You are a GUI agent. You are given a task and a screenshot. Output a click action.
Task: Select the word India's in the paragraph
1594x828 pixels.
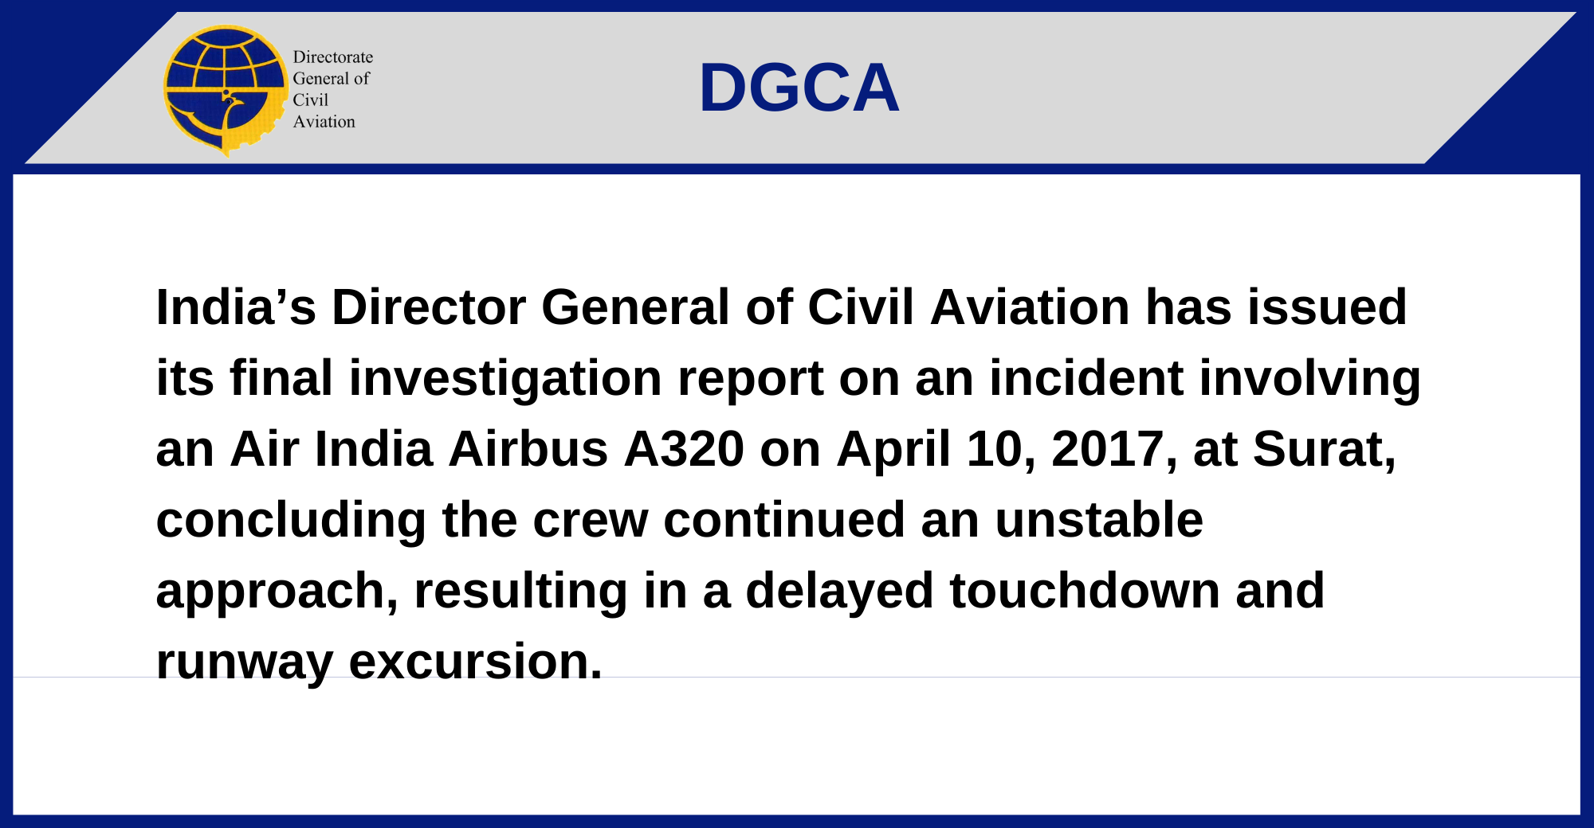click(x=236, y=307)
